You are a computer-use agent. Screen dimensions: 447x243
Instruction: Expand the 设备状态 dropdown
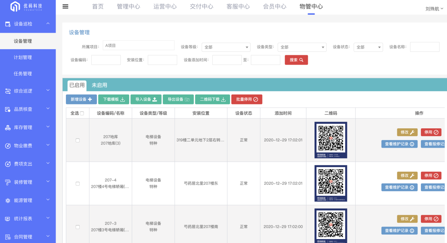[x=368, y=47]
